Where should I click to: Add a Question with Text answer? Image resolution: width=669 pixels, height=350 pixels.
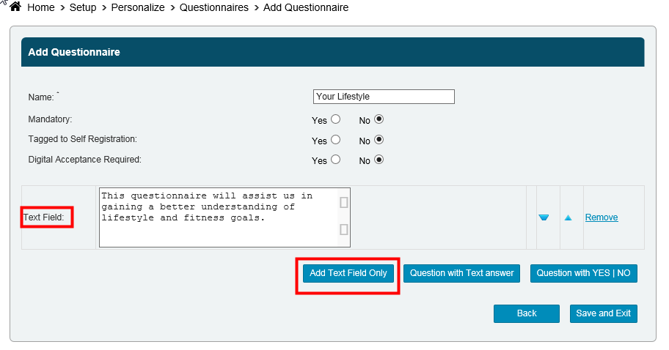[462, 273]
